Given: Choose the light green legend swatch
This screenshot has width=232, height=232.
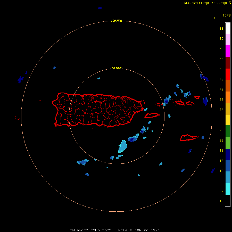Looking at the screenshot, I should (x=228, y=143).
